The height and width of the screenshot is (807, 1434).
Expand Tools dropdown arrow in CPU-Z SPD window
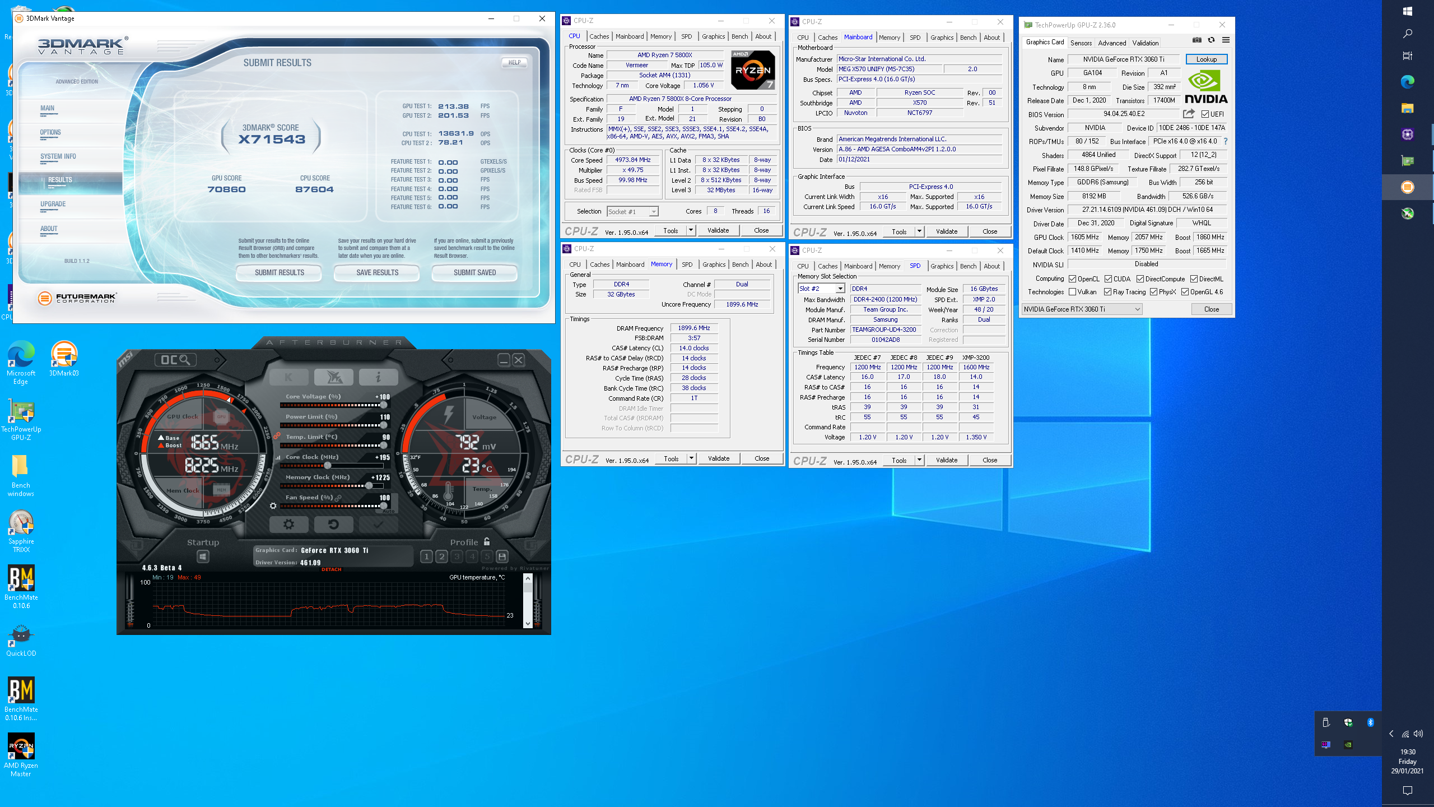[x=919, y=460]
